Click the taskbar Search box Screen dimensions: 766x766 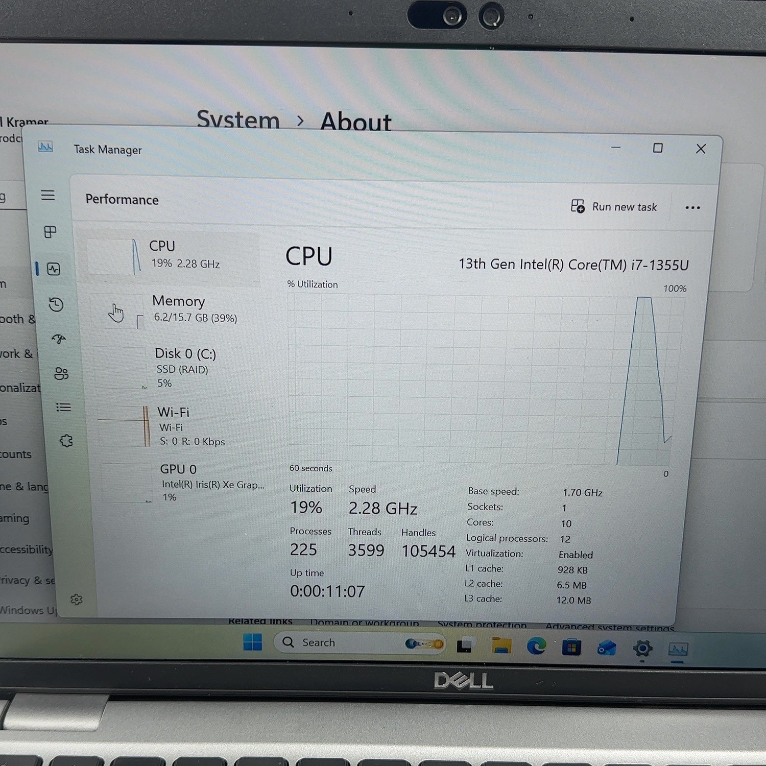tap(360, 643)
